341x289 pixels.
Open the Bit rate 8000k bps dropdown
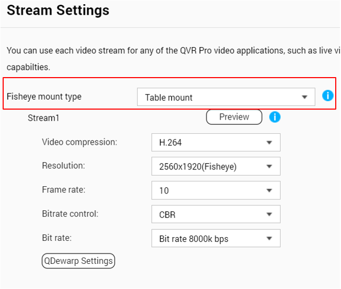pos(215,238)
